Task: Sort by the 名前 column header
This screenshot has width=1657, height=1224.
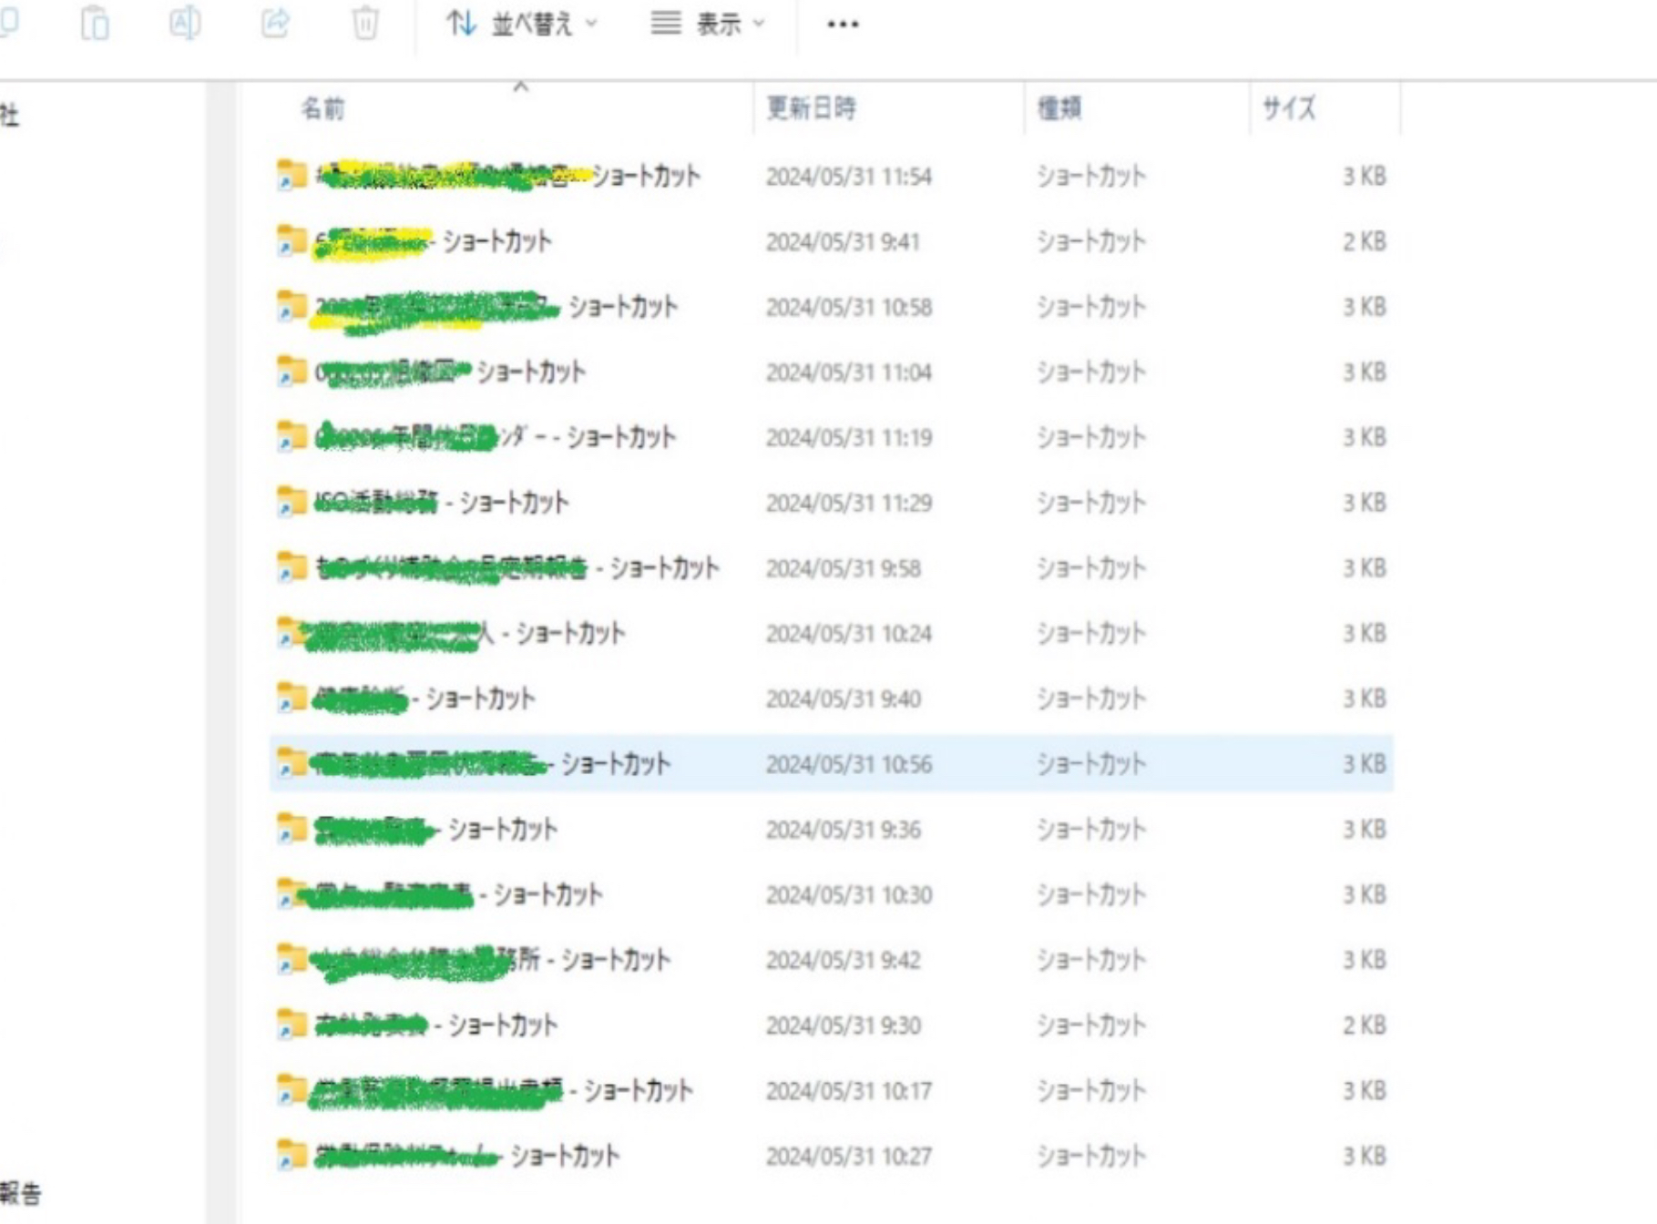Action: [323, 109]
